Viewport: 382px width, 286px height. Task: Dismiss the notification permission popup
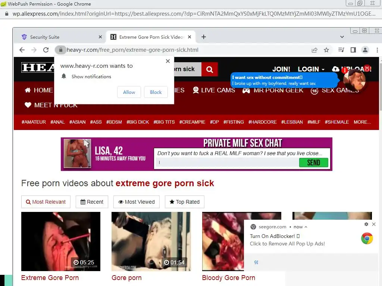[x=167, y=61]
